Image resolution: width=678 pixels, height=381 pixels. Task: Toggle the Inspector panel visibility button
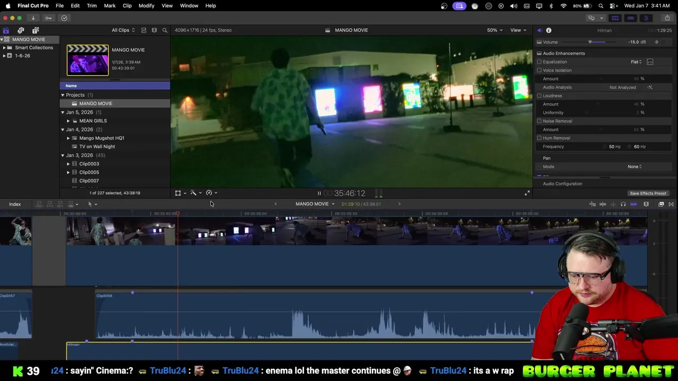point(646,18)
